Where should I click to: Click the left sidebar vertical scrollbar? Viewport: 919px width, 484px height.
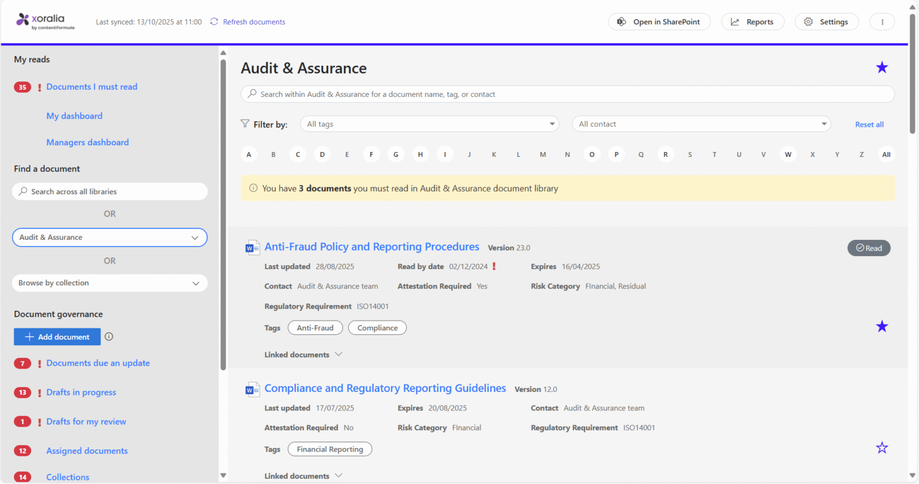point(223,209)
